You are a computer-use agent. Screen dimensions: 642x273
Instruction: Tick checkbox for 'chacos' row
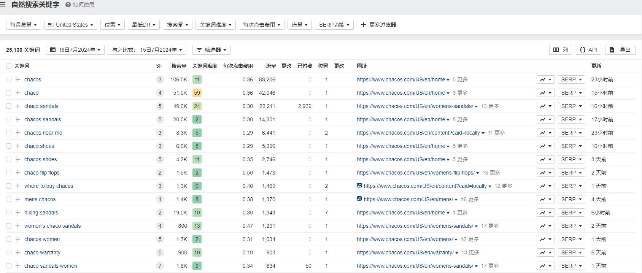9,79
